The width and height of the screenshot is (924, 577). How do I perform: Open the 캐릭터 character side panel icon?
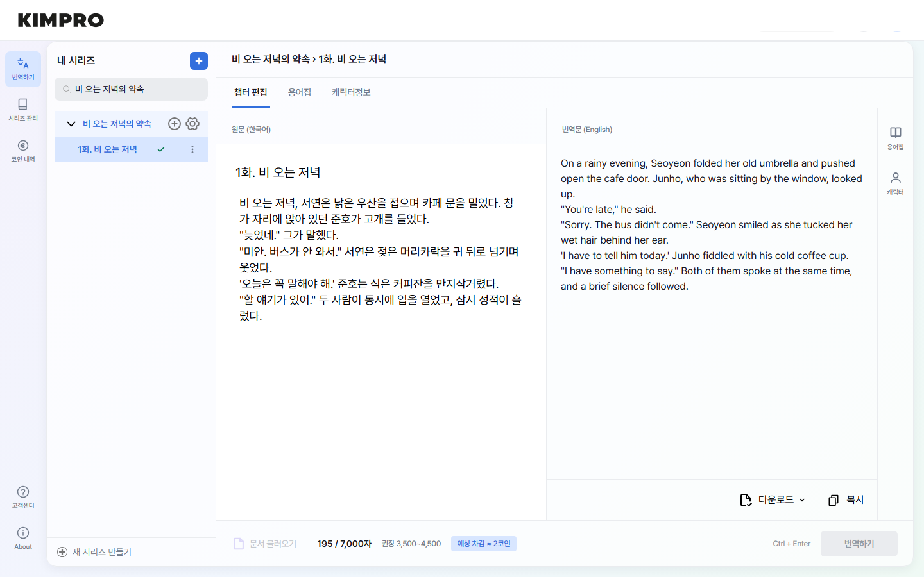tap(895, 183)
